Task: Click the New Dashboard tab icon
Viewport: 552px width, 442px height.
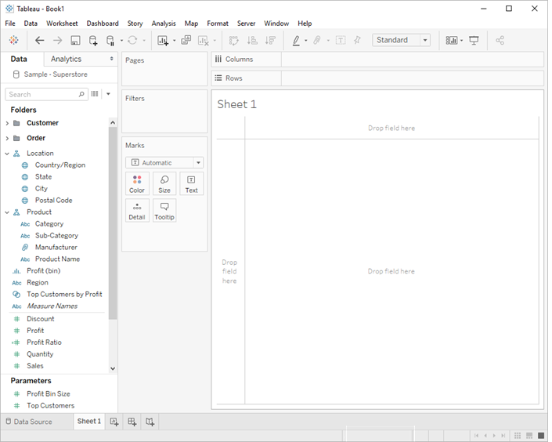Action: pos(132,422)
